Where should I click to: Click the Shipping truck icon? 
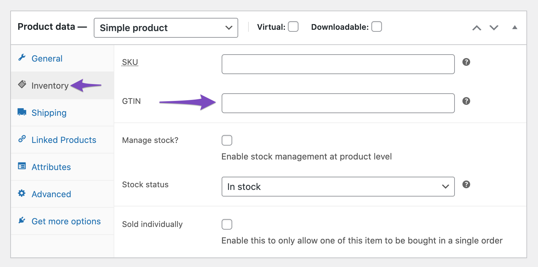22,112
